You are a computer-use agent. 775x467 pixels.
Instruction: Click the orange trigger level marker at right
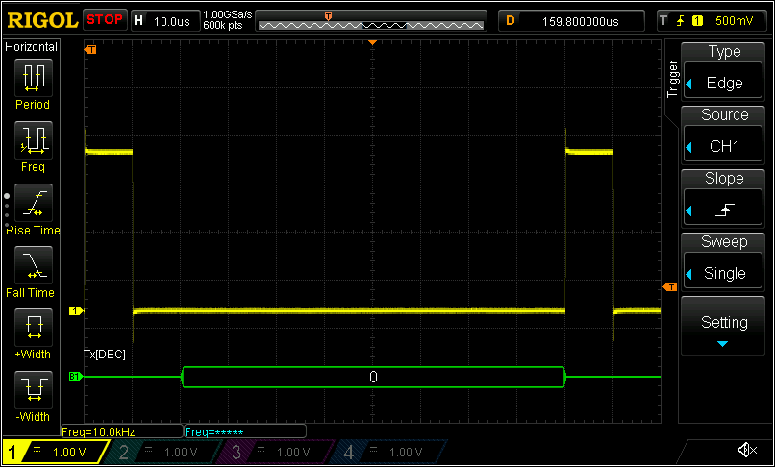(x=670, y=287)
